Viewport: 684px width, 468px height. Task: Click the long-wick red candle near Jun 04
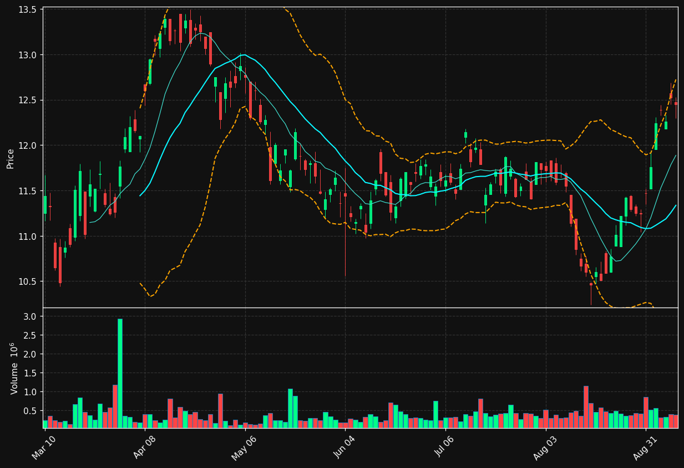point(345,222)
